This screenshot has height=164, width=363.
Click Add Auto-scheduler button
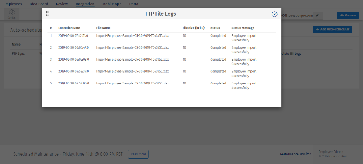click(x=333, y=29)
